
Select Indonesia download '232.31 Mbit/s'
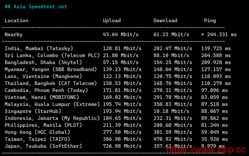173,118
